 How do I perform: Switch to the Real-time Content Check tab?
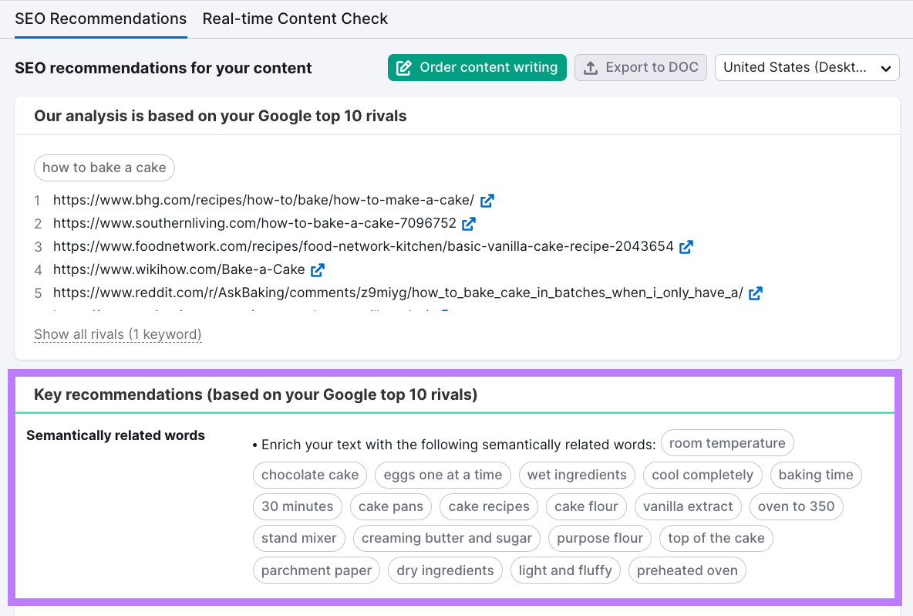coord(295,19)
